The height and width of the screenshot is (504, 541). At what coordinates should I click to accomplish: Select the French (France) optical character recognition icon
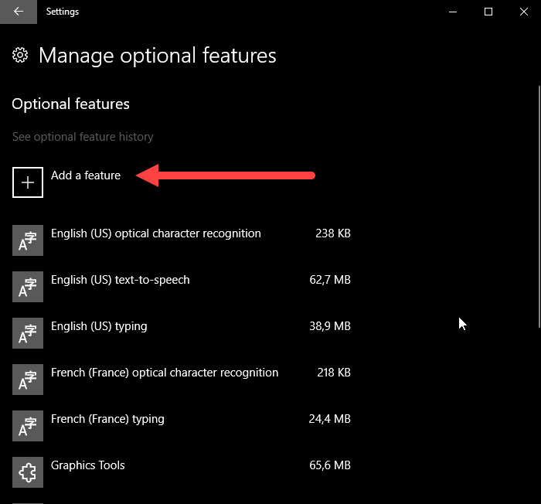tap(28, 380)
